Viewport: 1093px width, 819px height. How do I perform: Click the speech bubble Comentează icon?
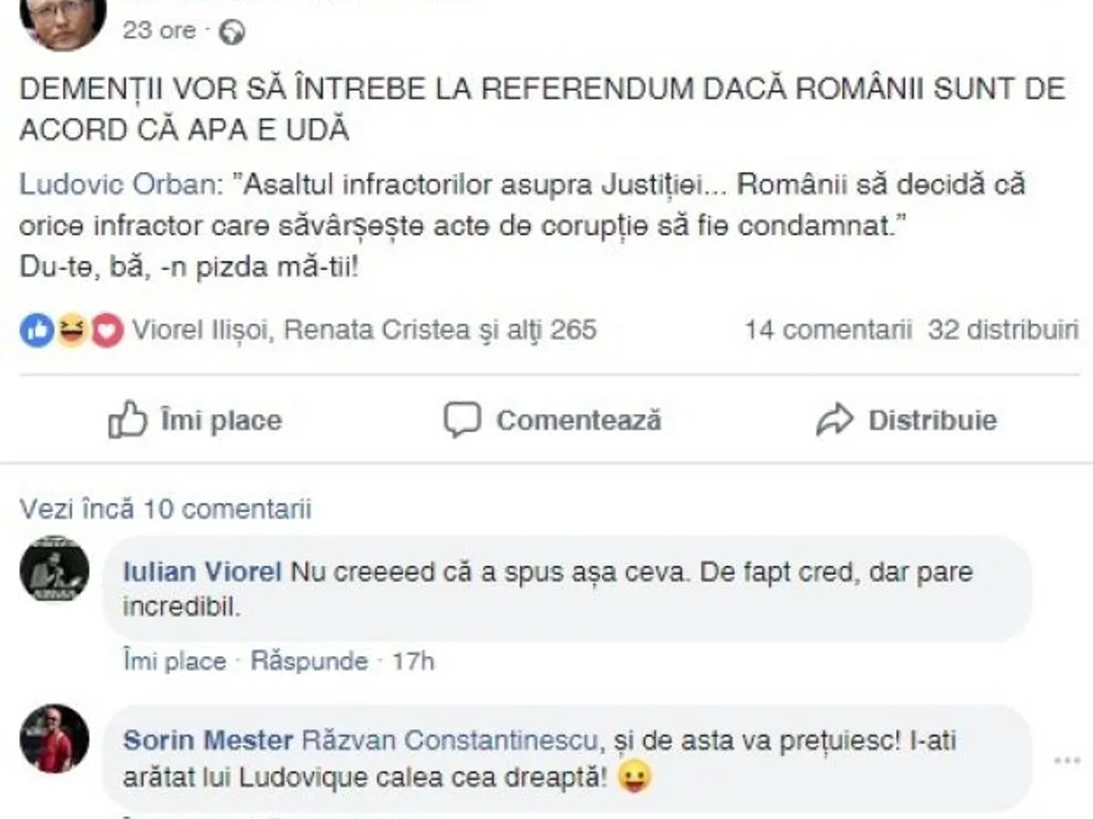click(x=462, y=420)
